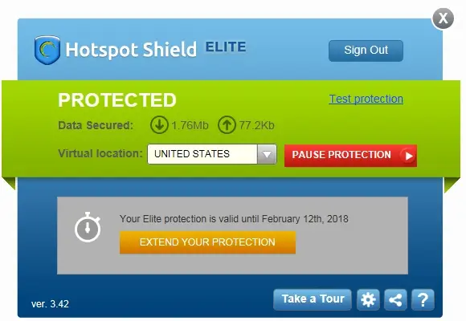466x321 pixels.
Task: Click the share icon button
Action: click(395, 299)
